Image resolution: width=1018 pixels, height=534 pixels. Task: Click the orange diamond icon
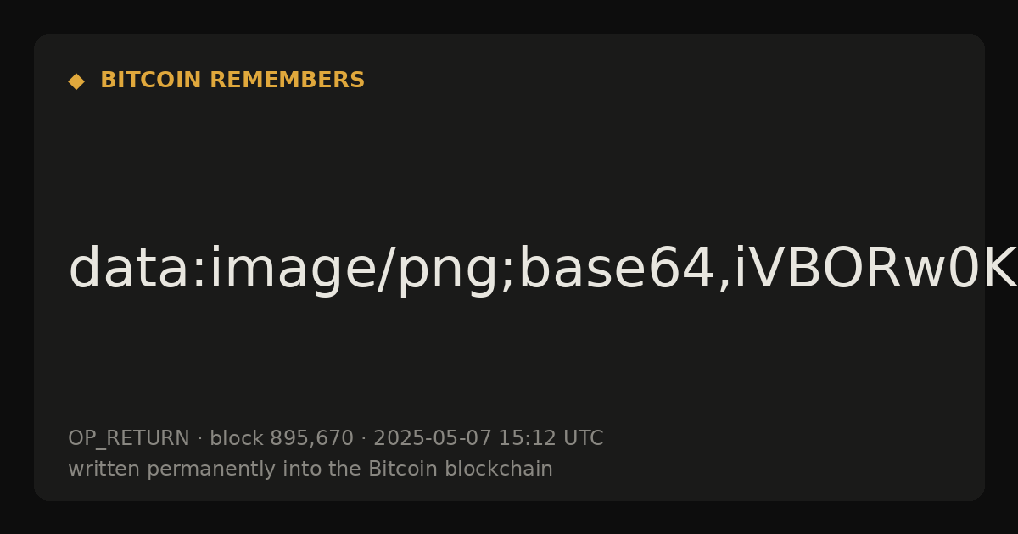click(x=76, y=81)
